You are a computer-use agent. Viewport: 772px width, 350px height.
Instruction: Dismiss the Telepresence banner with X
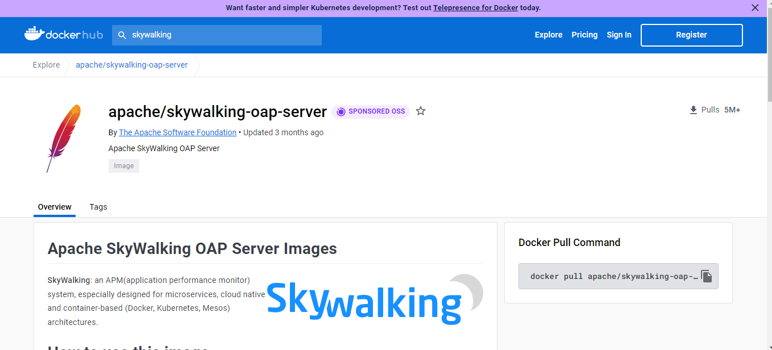(755, 8)
